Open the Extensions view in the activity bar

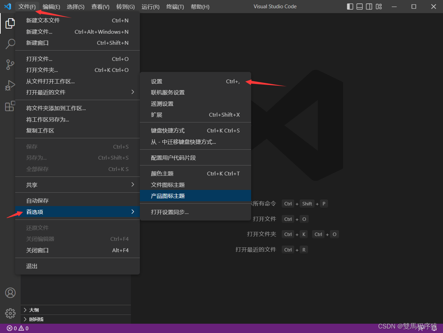pyautogui.click(x=10, y=106)
